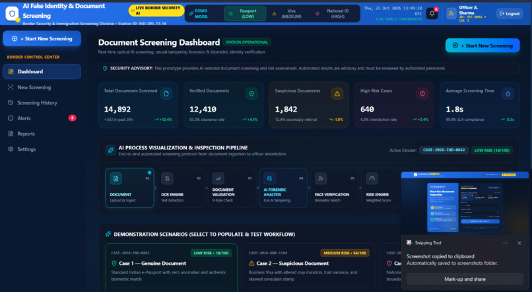Click the Total Documents Screened document icon
The image size is (532, 292).
click(166, 94)
